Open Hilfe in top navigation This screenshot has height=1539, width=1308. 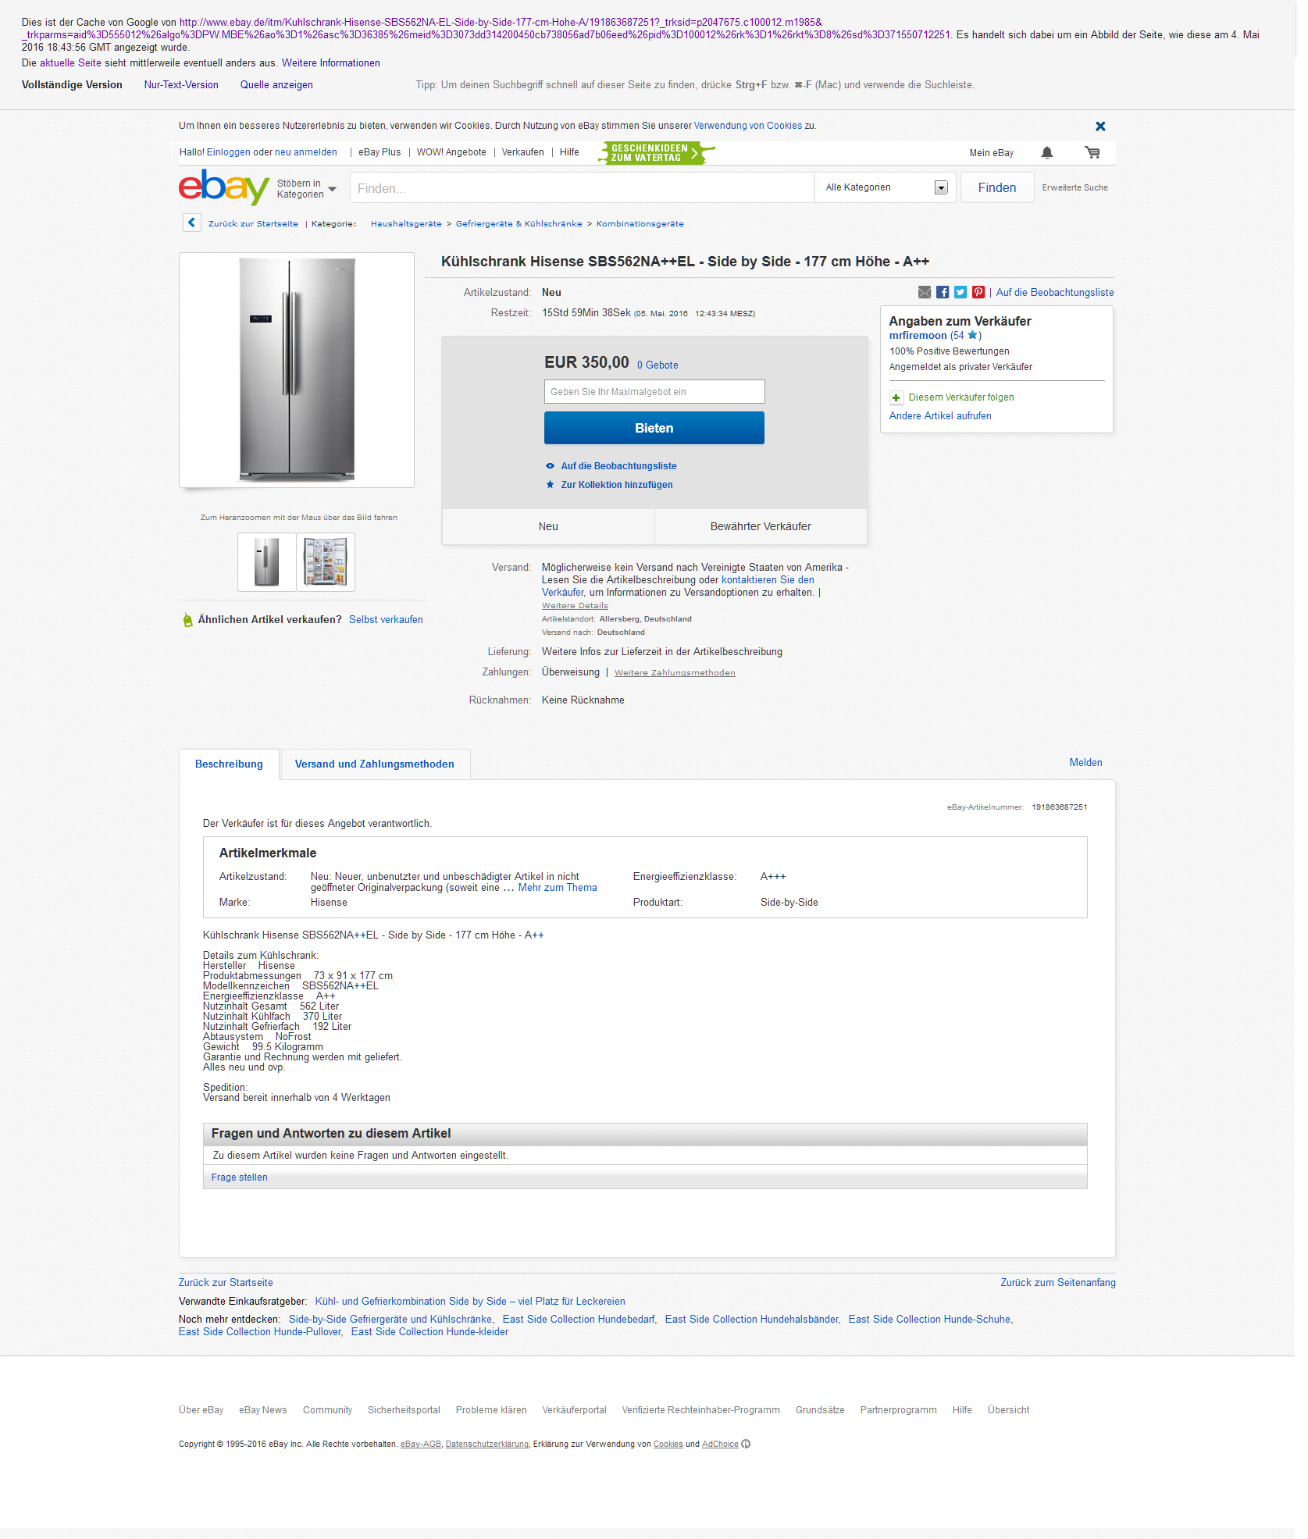(x=569, y=153)
